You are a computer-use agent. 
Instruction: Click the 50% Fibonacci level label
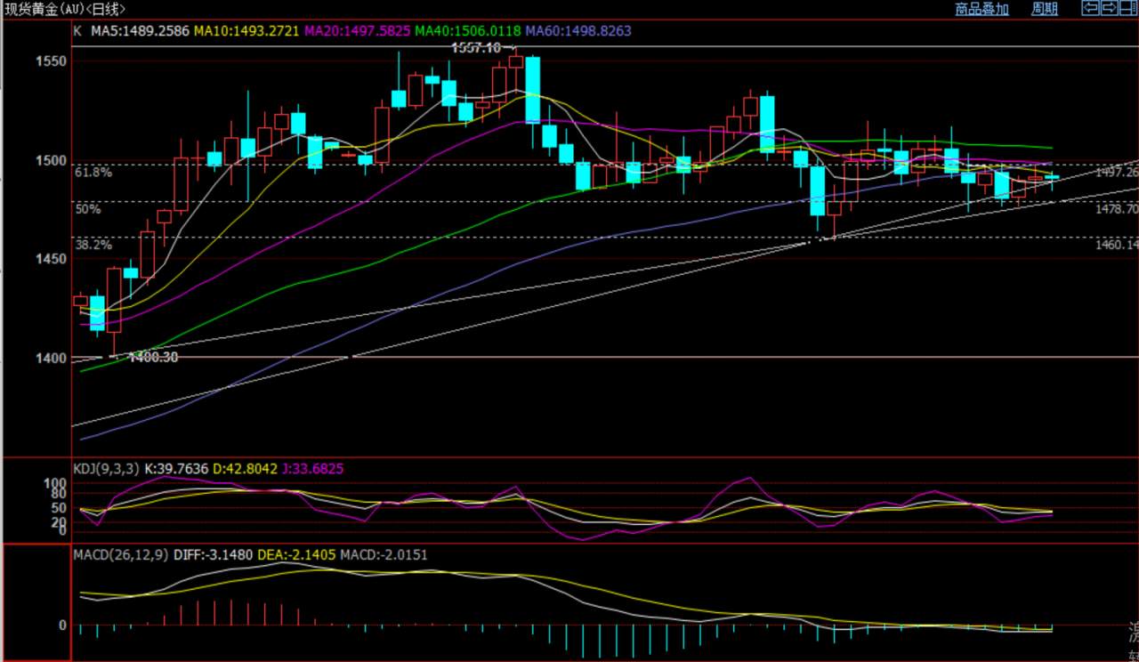87,209
